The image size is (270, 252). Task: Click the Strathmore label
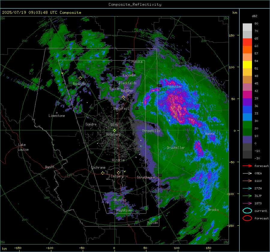click(146, 177)
